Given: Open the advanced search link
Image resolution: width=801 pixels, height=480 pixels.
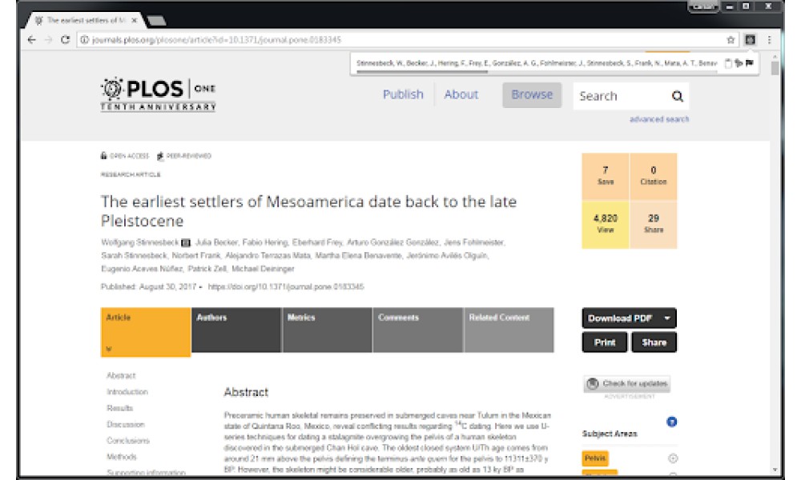Looking at the screenshot, I should [659, 119].
